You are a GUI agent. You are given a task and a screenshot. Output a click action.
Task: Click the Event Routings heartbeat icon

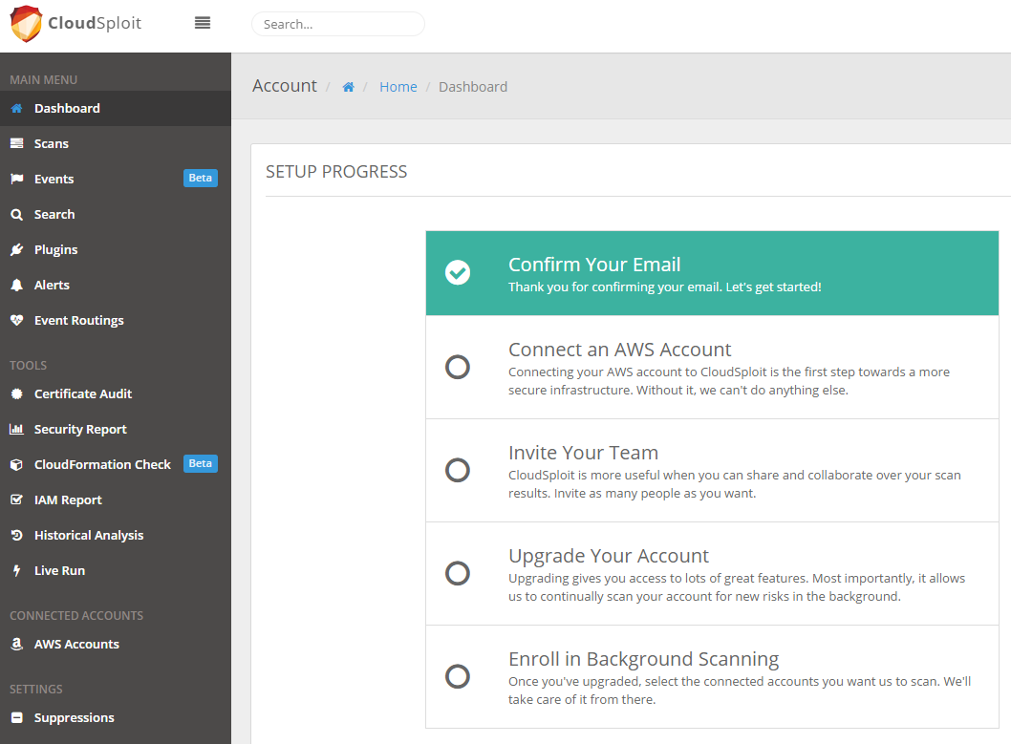tap(17, 320)
